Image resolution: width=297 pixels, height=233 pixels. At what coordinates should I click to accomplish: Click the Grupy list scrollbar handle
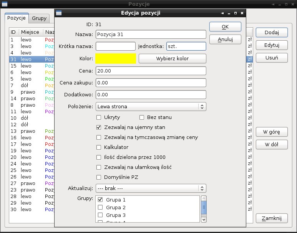(204, 207)
